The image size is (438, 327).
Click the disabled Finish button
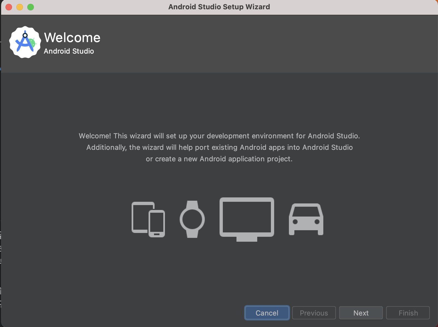[x=408, y=313]
